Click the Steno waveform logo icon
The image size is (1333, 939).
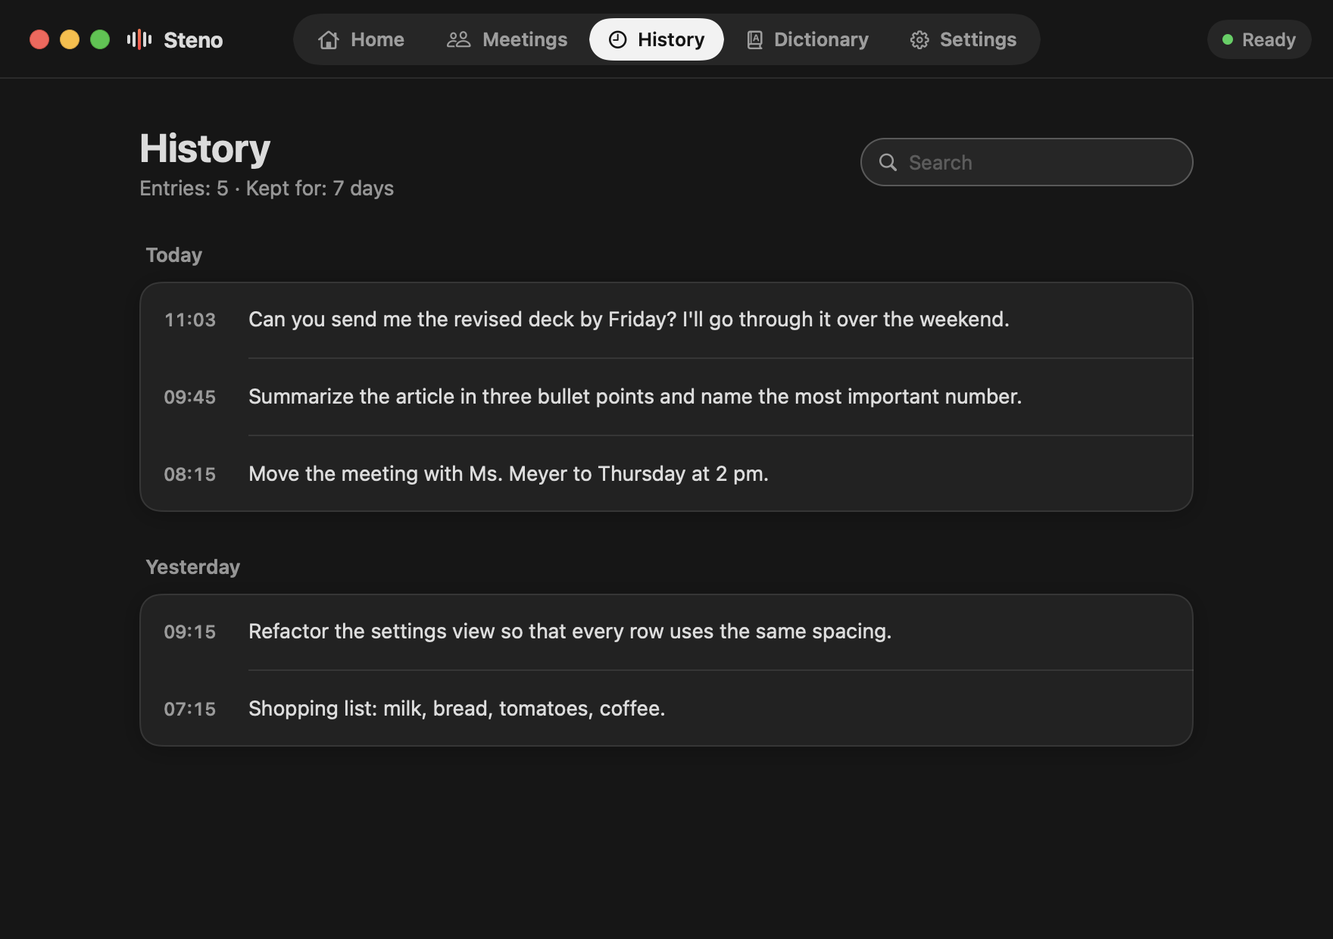[x=139, y=39]
